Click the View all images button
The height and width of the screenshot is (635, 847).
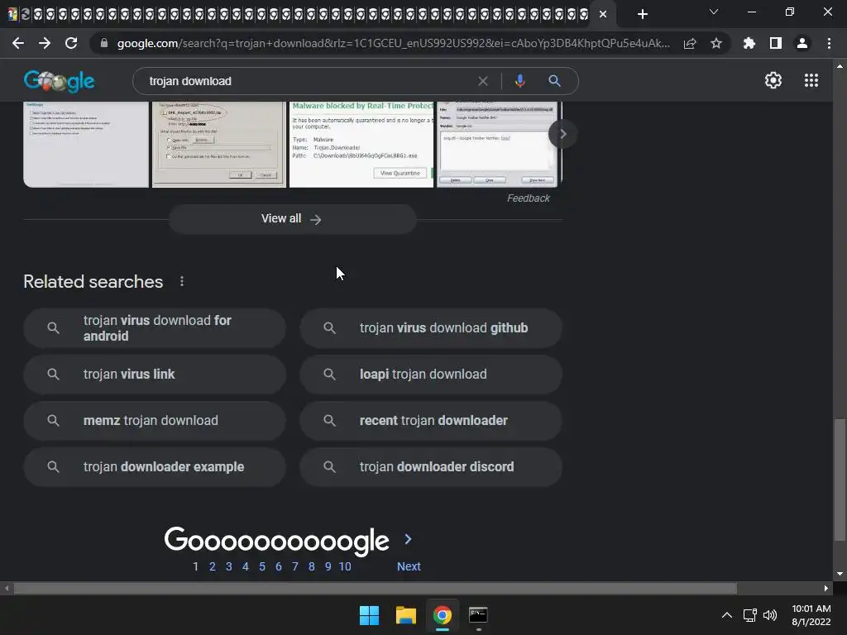292,218
